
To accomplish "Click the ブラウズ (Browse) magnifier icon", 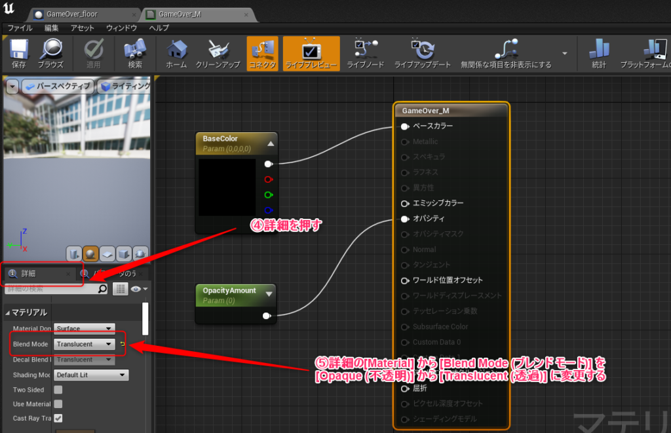I will click(x=50, y=52).
